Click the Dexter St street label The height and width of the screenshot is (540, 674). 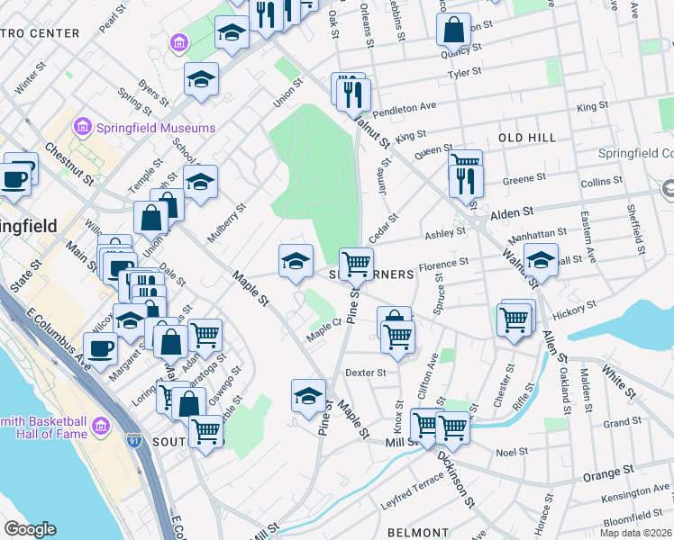[366, 373]
